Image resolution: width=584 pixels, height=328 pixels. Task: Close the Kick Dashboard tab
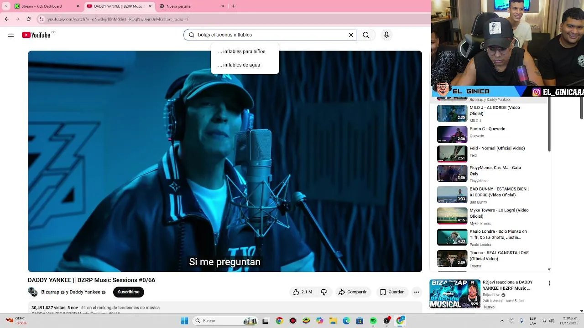click(78, 6)
